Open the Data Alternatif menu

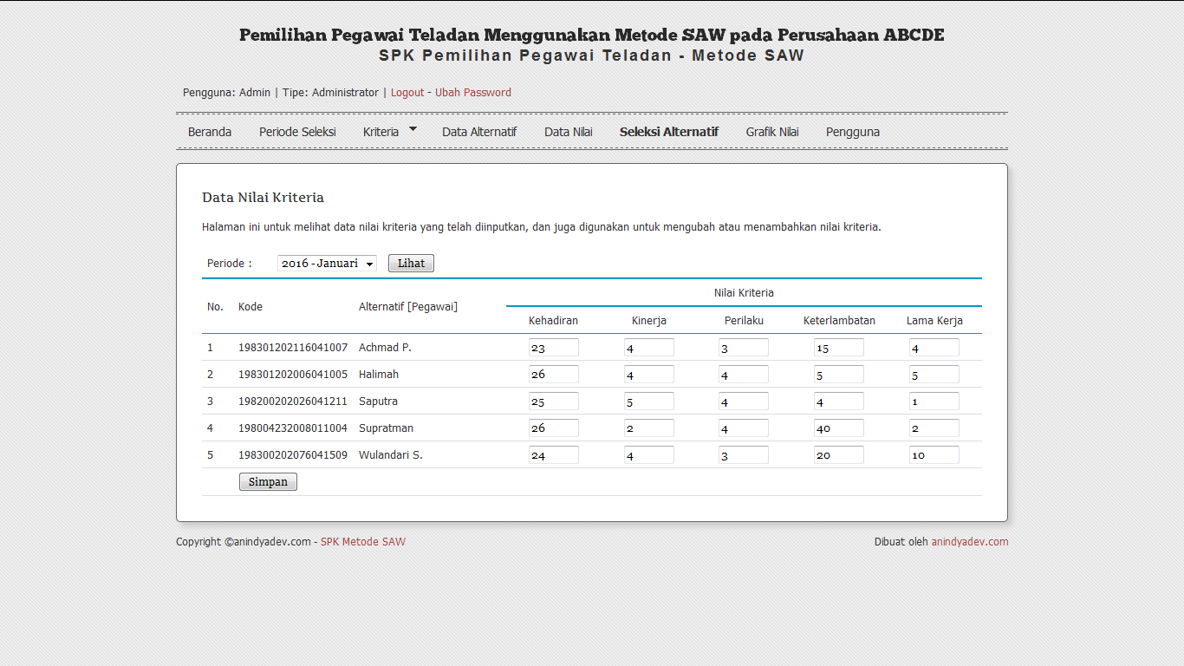[479, 132]
